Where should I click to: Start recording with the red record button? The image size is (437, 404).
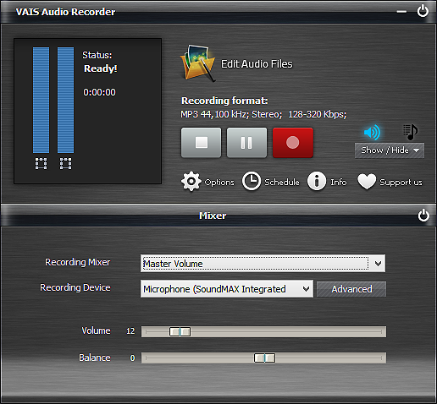pyautogui.click(x=293, y=143)
